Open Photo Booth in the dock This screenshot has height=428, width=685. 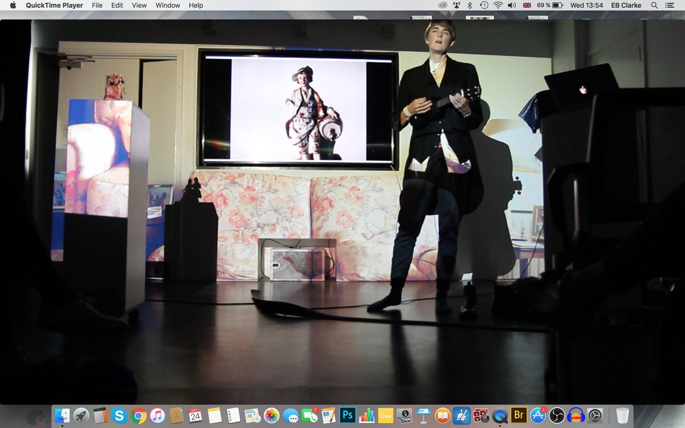pyautogui.click(x=481, y=415)
